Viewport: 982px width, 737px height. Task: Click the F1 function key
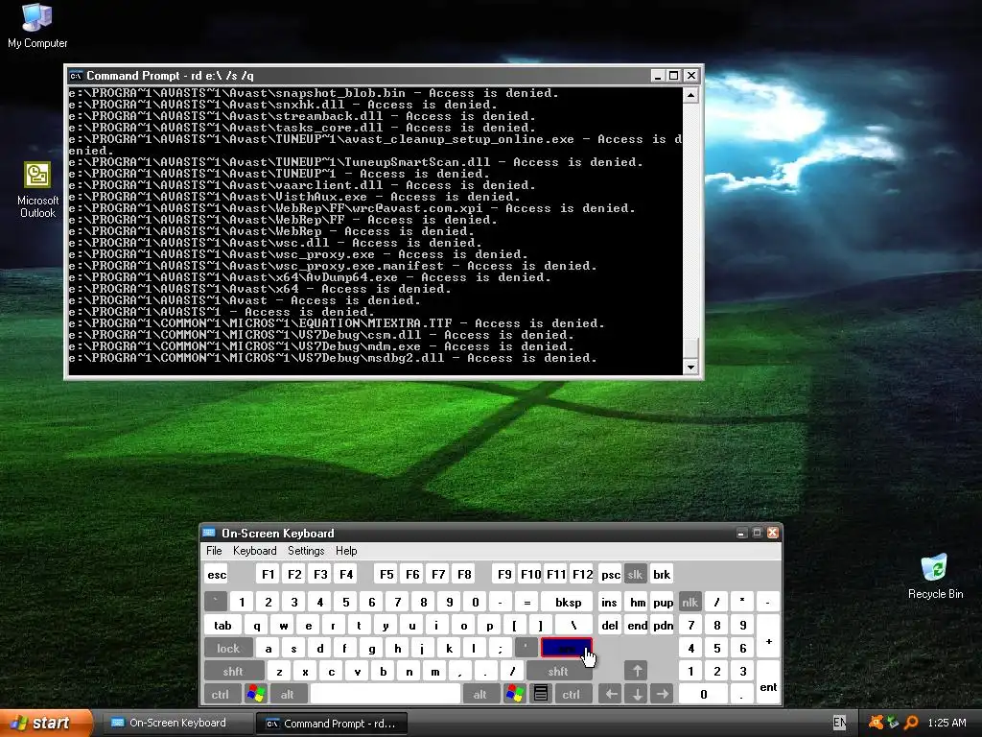(x=269, y=574)
